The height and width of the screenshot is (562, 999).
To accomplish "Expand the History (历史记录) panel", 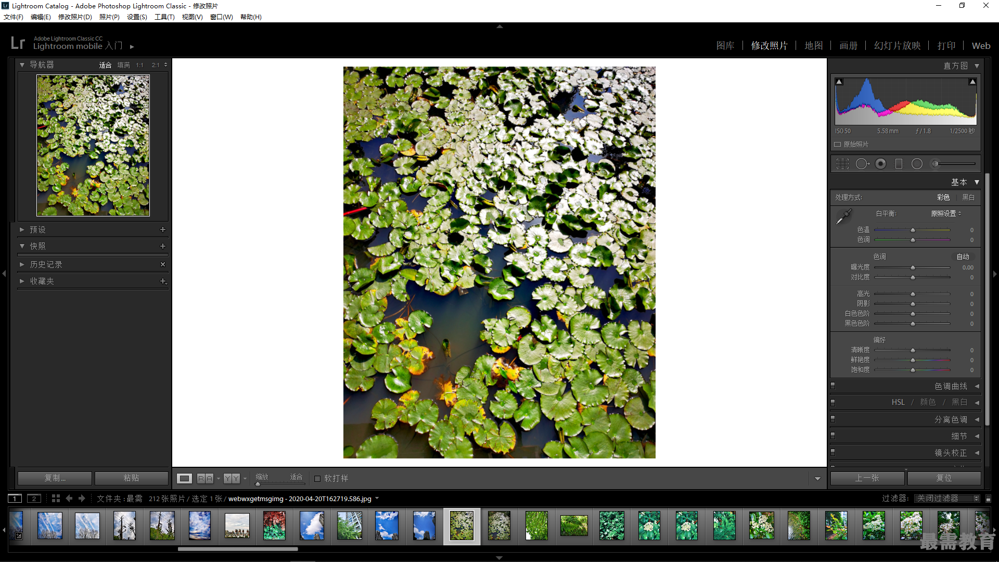I will pos(22,264).
